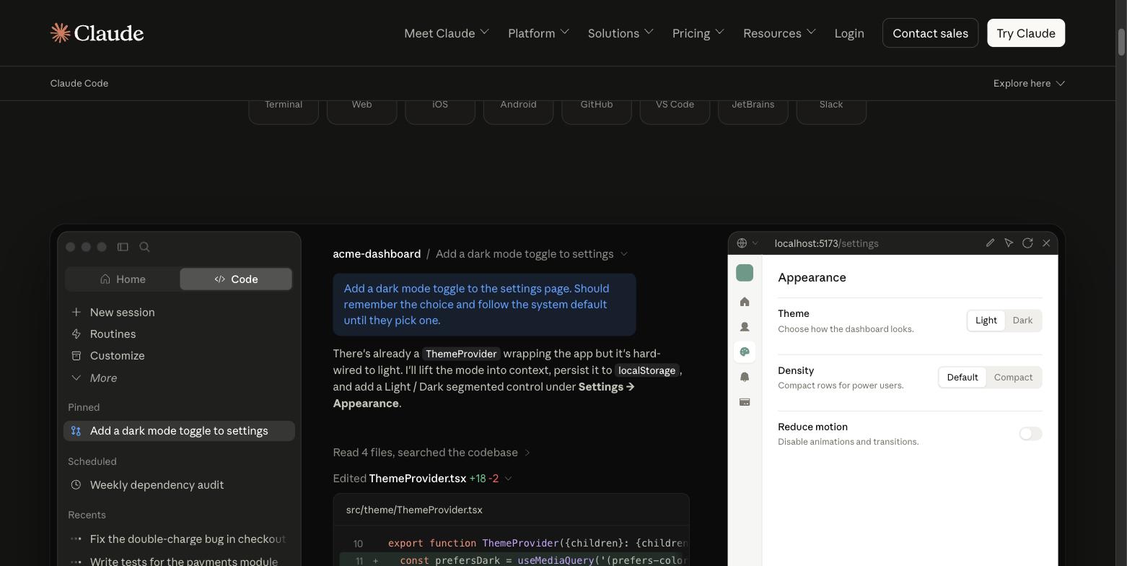Click the Claude Code breadcrumb link
This screenshot has height=566, width=1127.
click(x=79, y=83)
